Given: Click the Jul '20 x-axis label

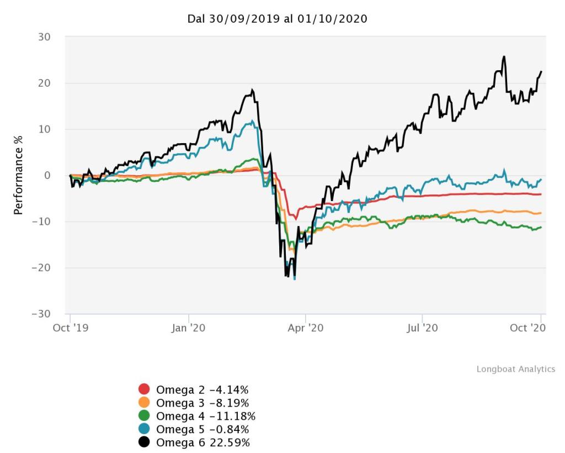Looking at the screenshot, I should pyautogui.click(x=422, y=327).
